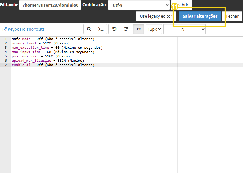This screenshot has height=177, width=243.
Task: Click the file path field under Editando
Action: point(50,5)
